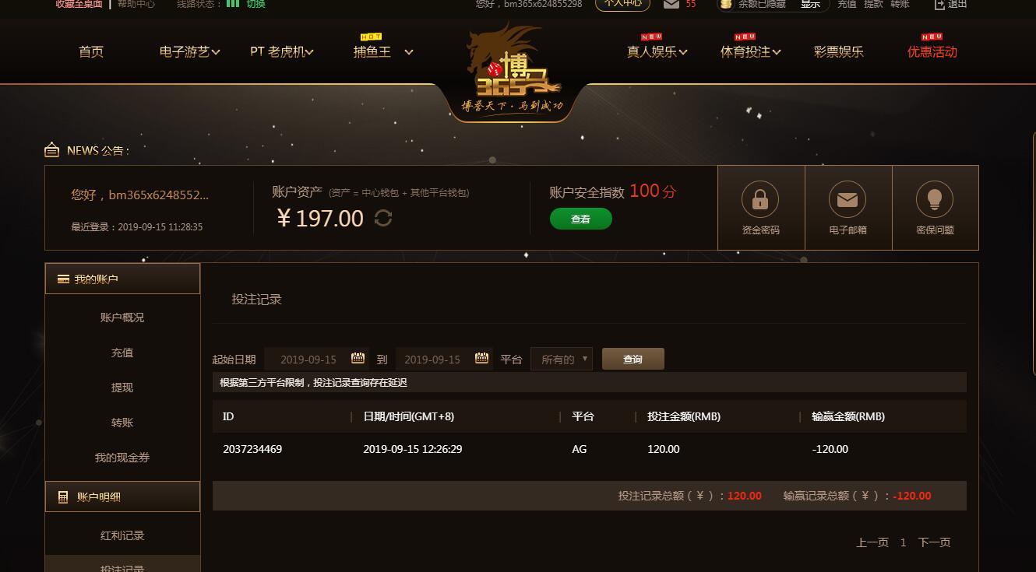The height and width of the screenshot is (572, 1036).
Task: Open calendar picker for the end date
Action: (481, 358)
